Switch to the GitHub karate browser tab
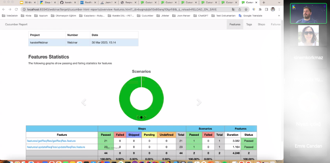Image resolution: width=330 pixels, height=163 pixels. tap(68, 2)
